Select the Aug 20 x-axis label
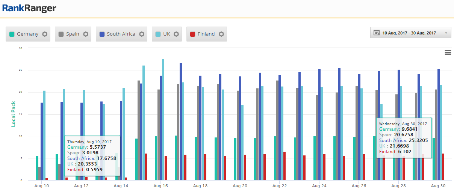This screenshot has height=191, width=454. coord(240,186)
